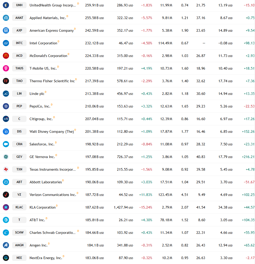Image resolution: width=255 pixels, height=264 pixels.
Task: Click the Salesforce cloud logo icon
Action: tap(6, 144)
